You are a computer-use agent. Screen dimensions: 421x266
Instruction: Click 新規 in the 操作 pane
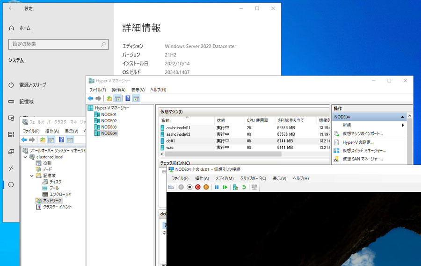pyautogui.click(x=347, y=125)
